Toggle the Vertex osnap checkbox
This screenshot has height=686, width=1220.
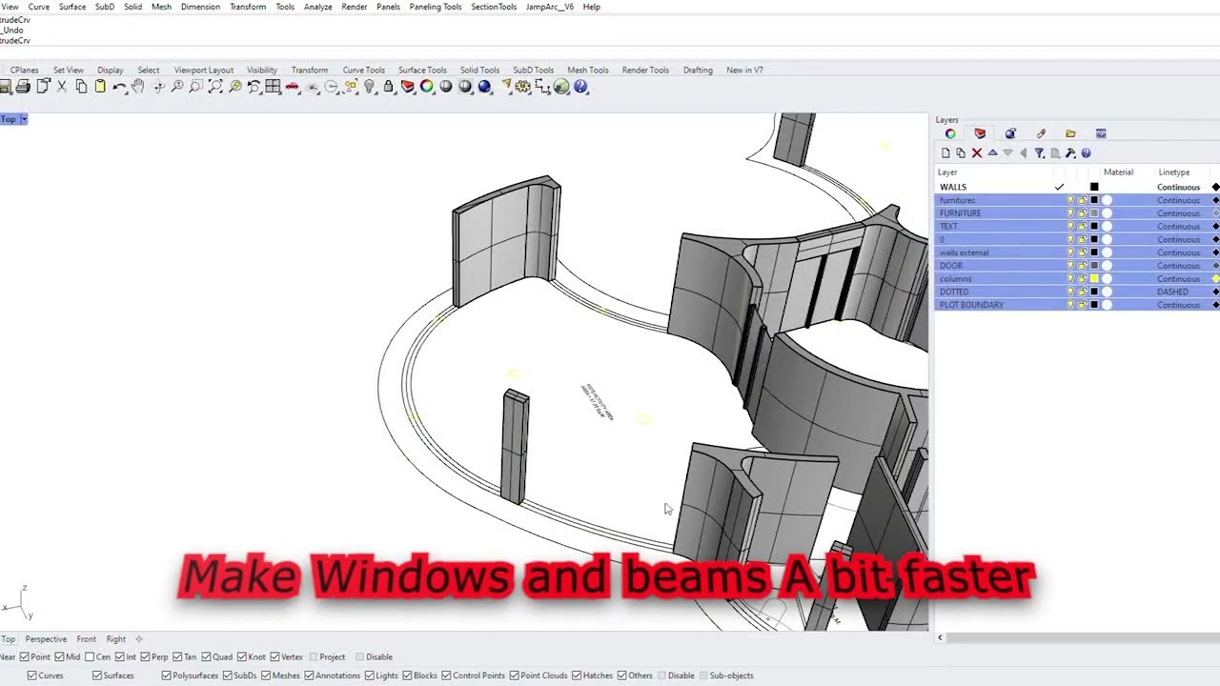tap(274, 656)
